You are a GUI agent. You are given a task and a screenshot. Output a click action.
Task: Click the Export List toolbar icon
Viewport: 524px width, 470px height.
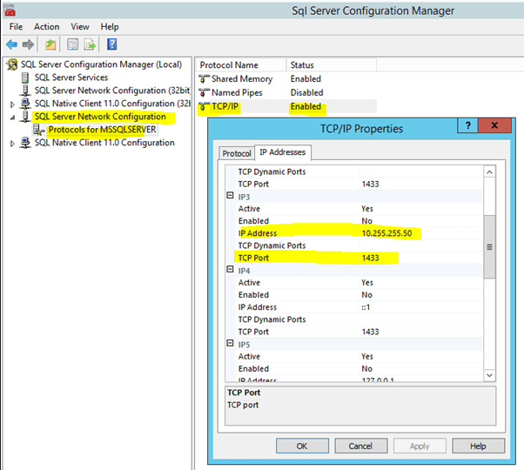[89, 44]
